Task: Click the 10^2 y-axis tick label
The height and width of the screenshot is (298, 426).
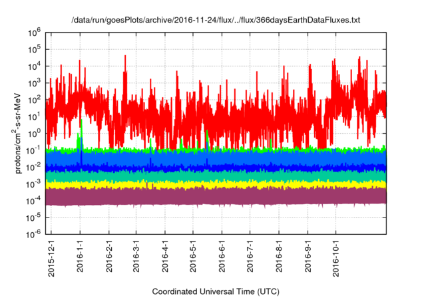Action: point(34,100)
